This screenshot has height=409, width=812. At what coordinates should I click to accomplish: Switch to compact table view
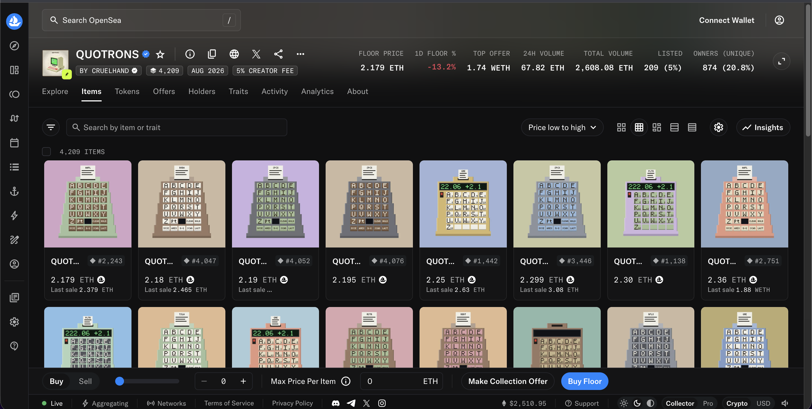692,127
